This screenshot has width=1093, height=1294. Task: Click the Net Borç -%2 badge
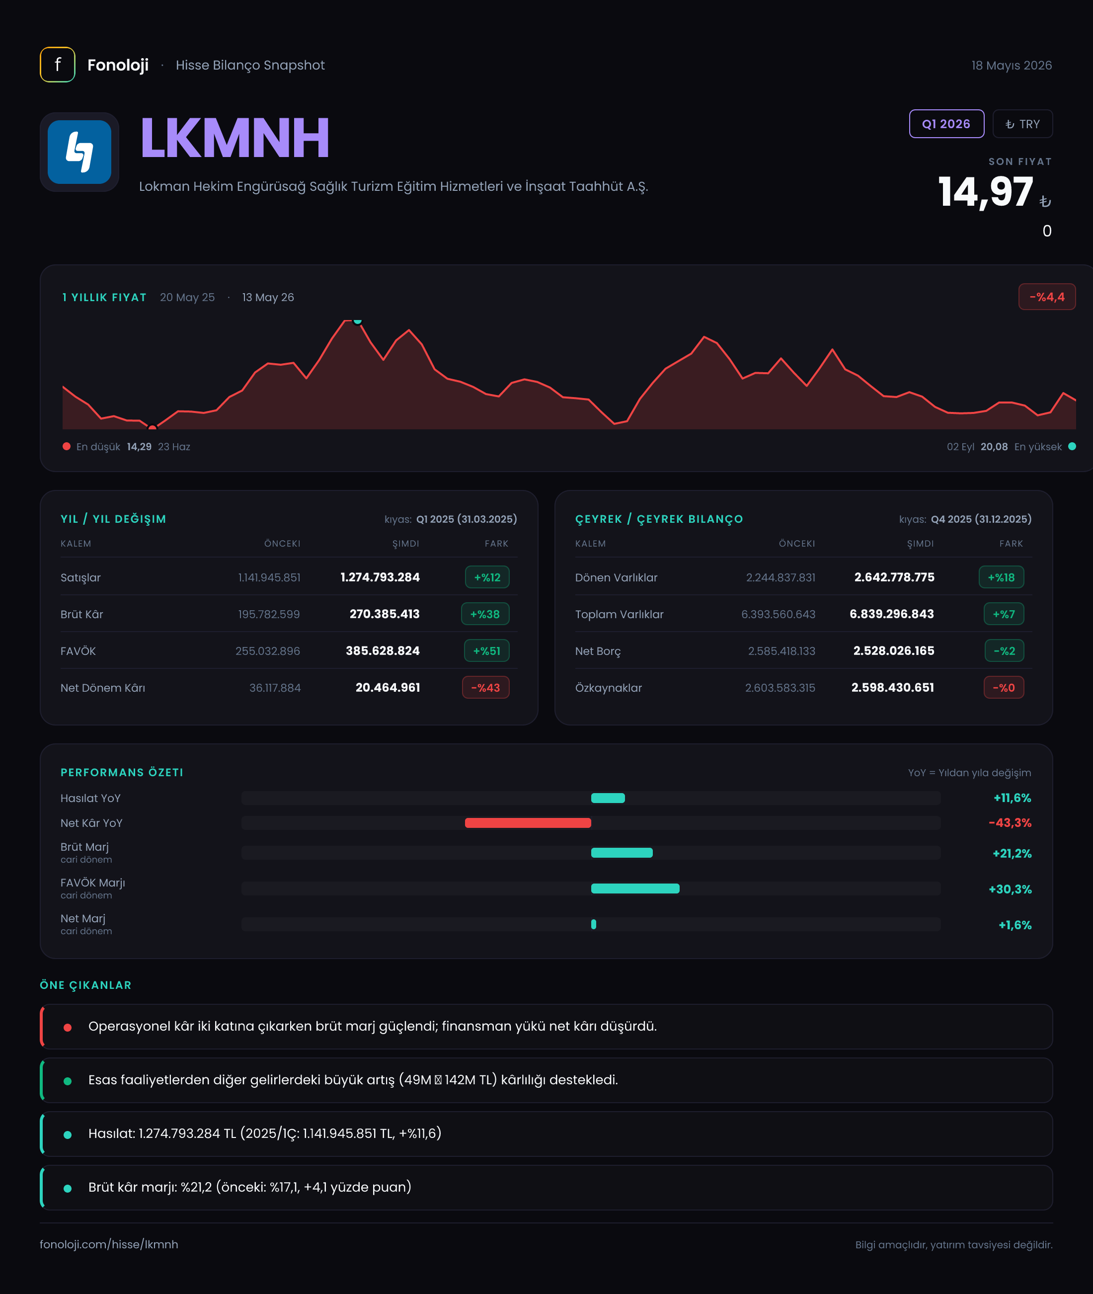[1005, 650]
